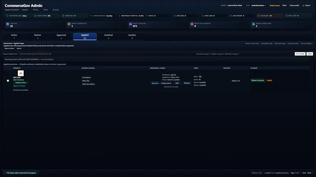Click the Export download icon
Image resolution: width=316 pixels, height=177 pixels.
[x=303, y=6]
